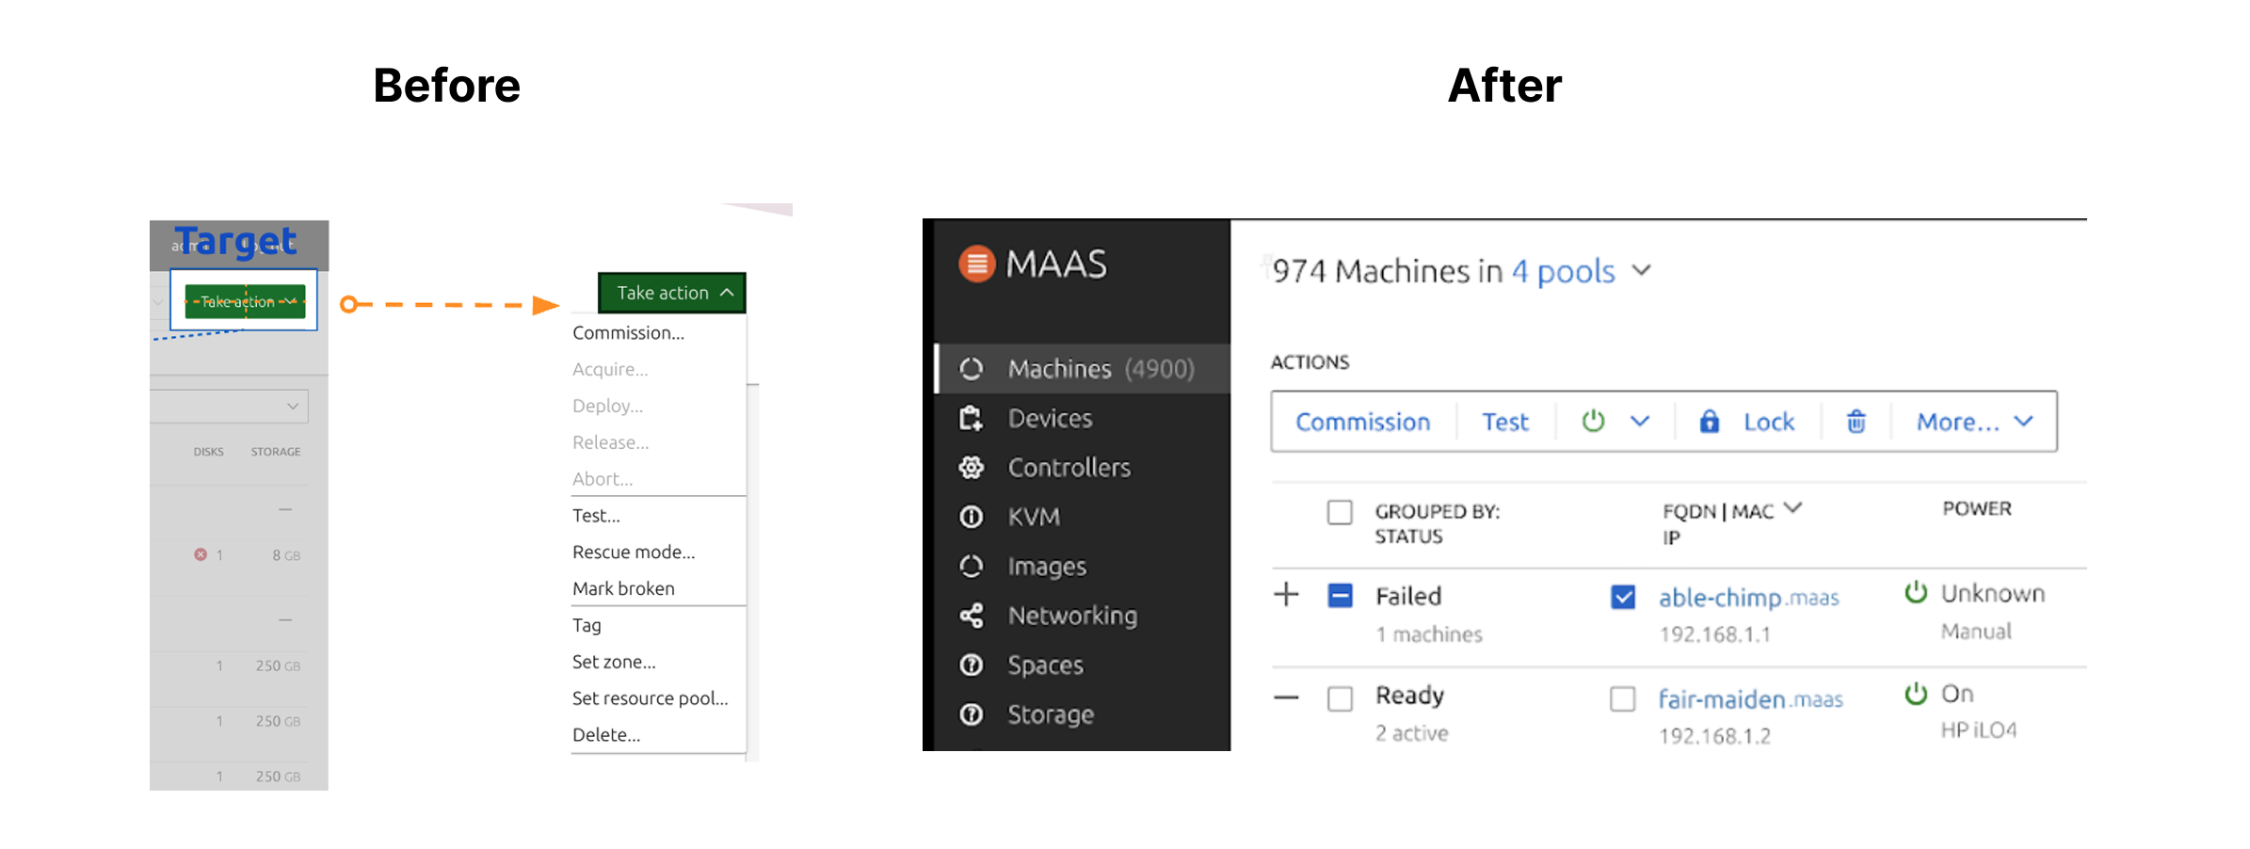Screen dimensions: 2250x849
Task: Open the 4 pools dropdown chevron
Action: pyautogui.click(x=1642, y=270)
